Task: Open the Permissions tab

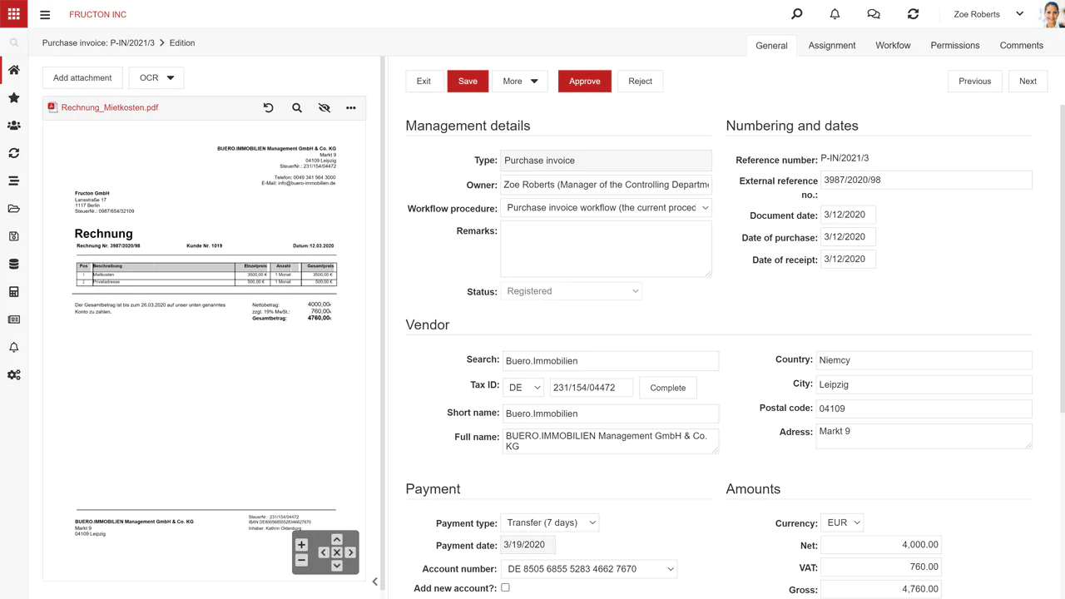Action: click(x=954, y=45)
